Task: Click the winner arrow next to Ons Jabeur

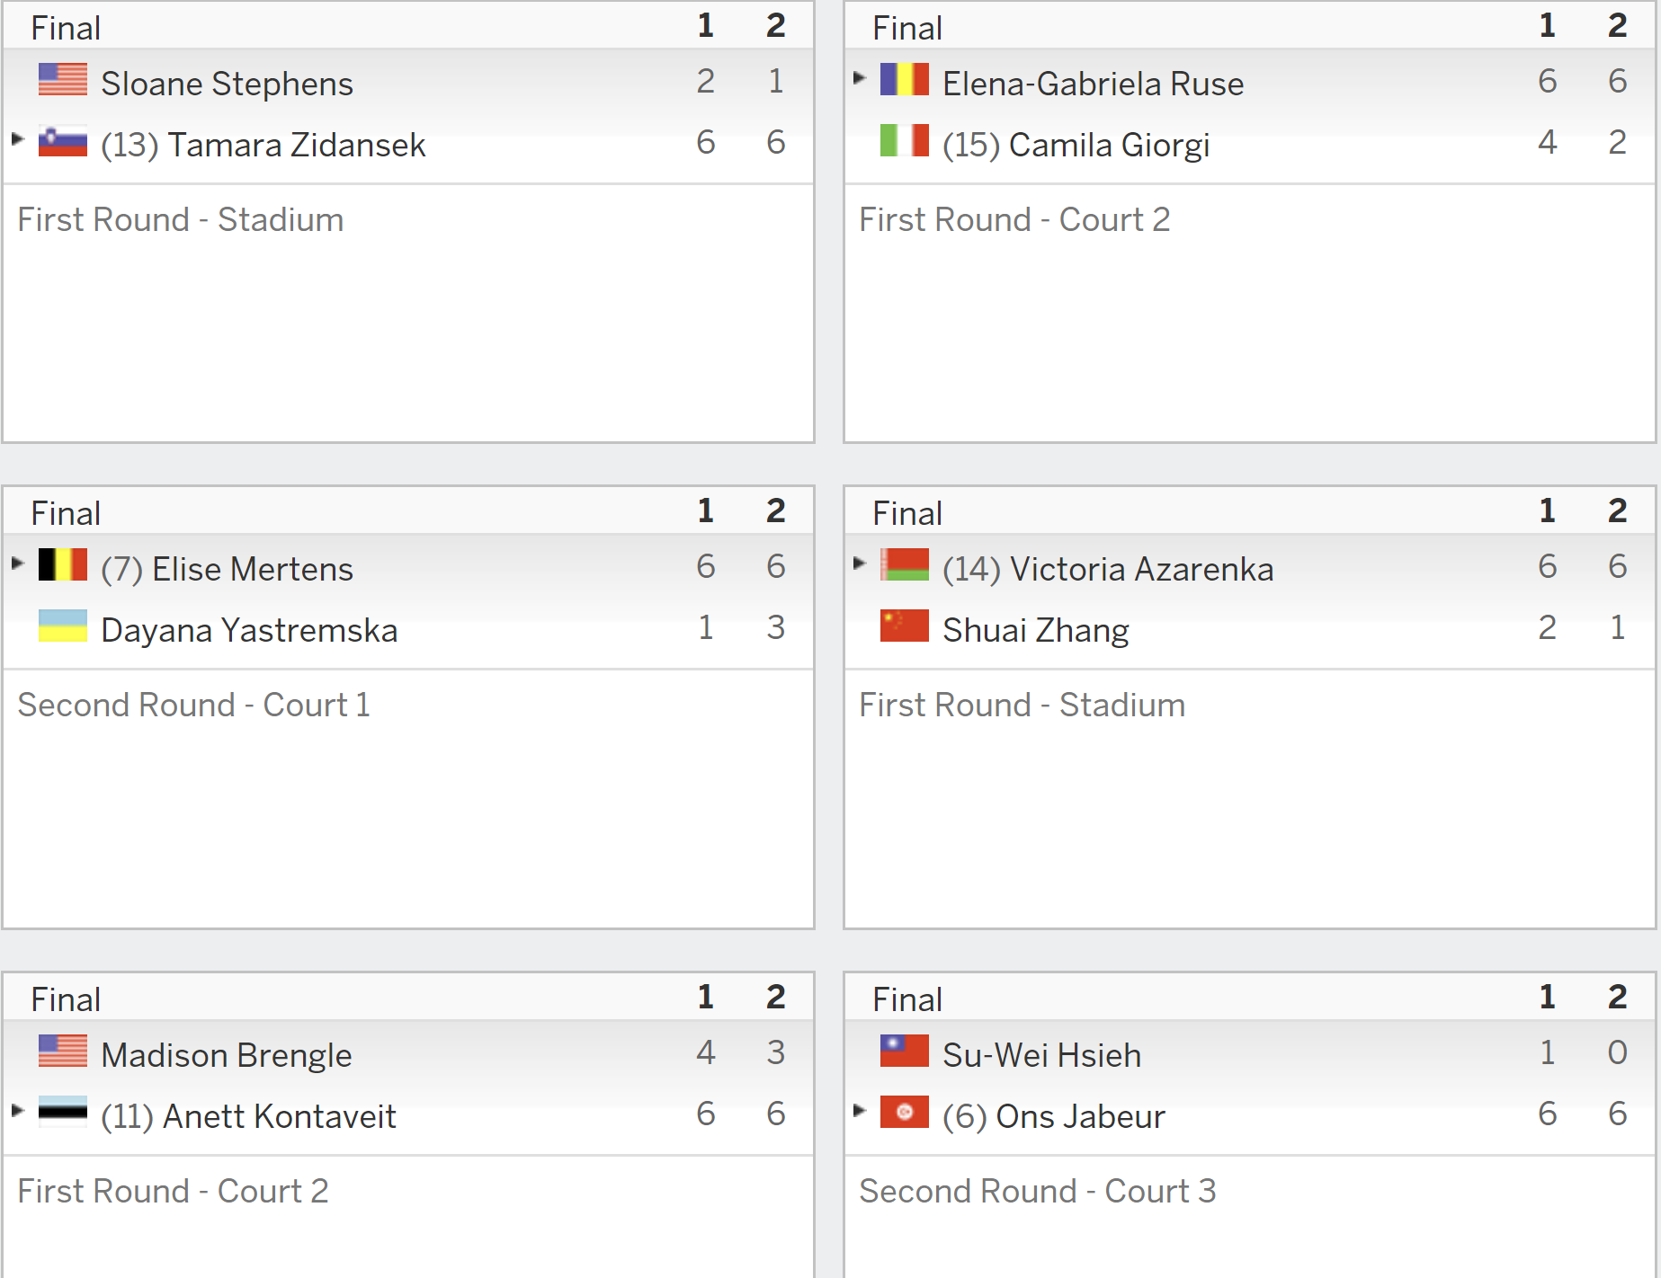Action: [859, 1110]
